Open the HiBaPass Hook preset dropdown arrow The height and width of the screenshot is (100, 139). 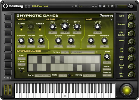[x=72, y=6]
